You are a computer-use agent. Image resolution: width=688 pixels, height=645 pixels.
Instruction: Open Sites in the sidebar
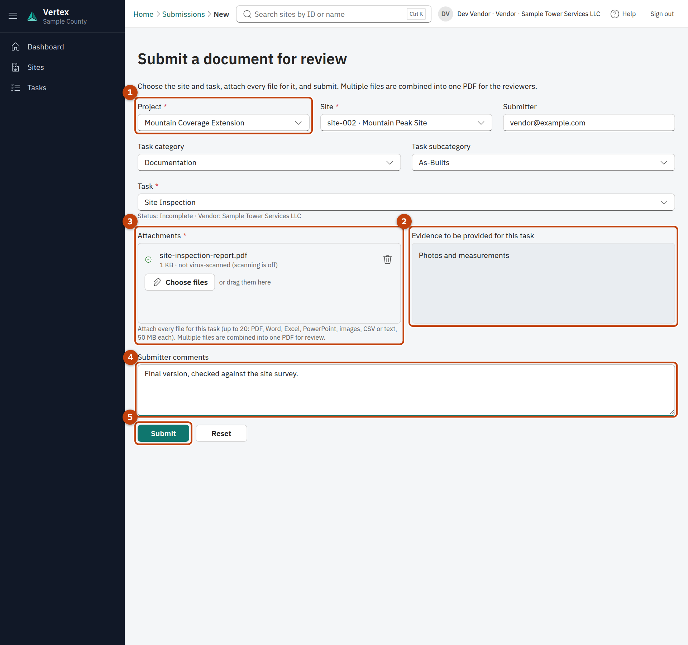click(x=62, y=67)
